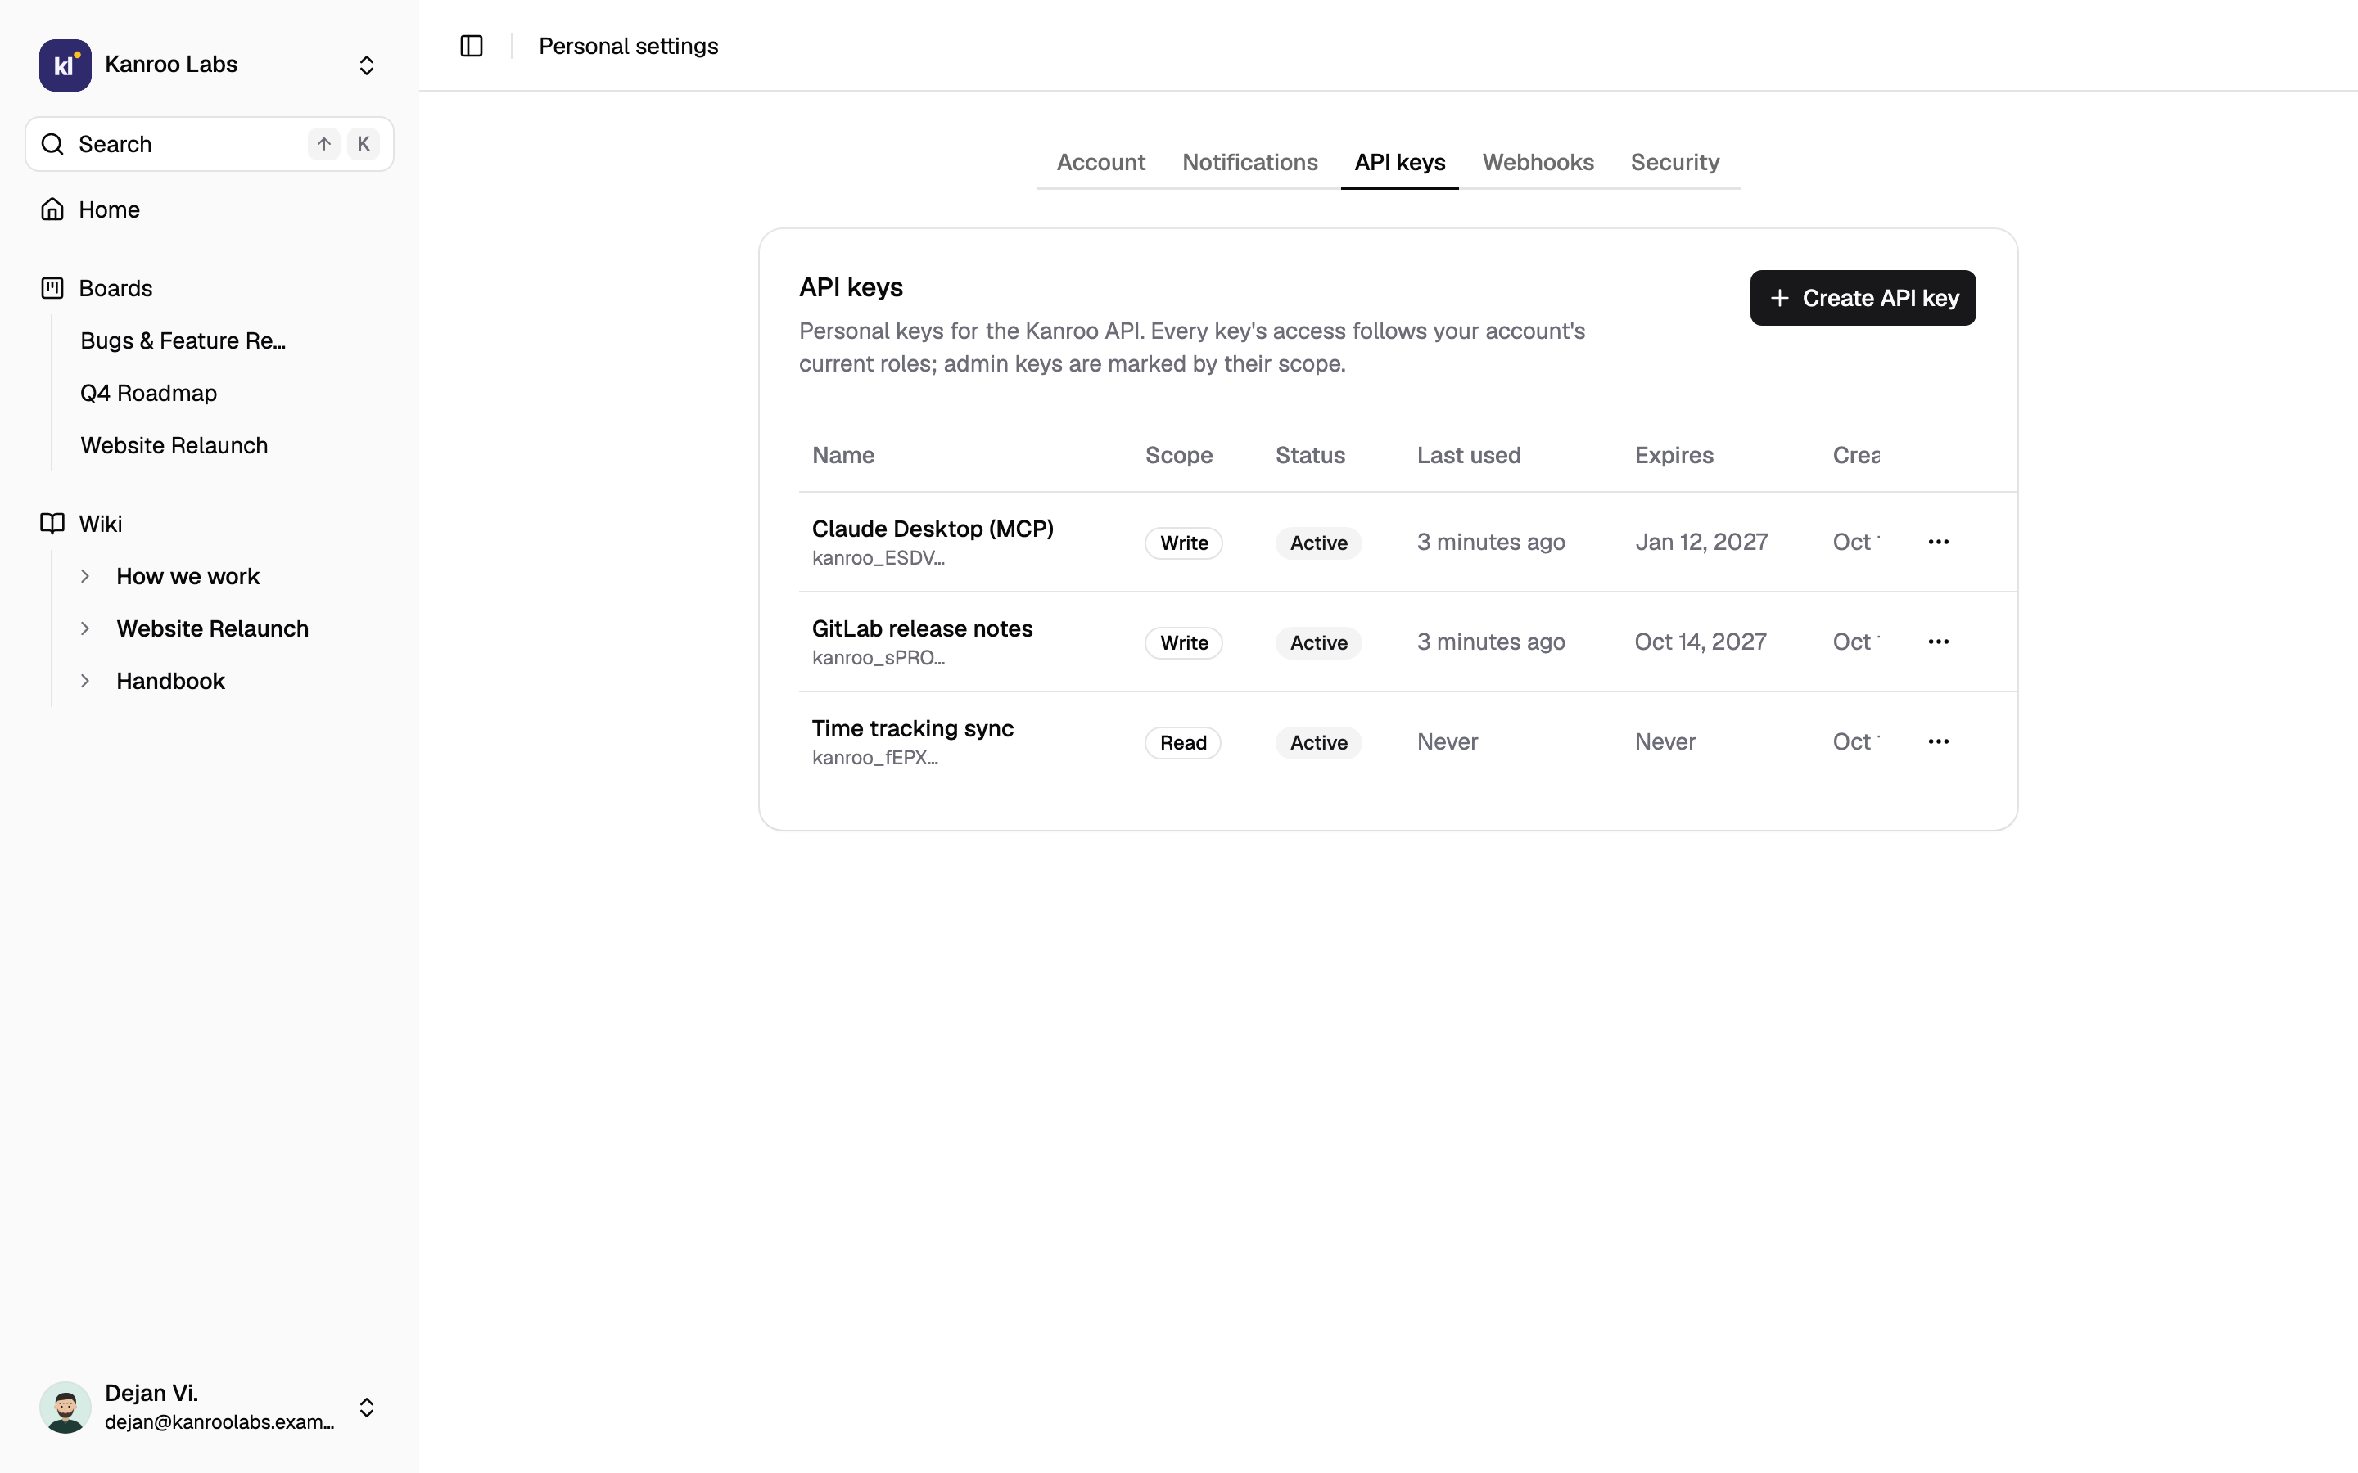Viewport: 2358px width, 1473px height.
Task: Click the Status column header
Action: (x=1309, y=455)
